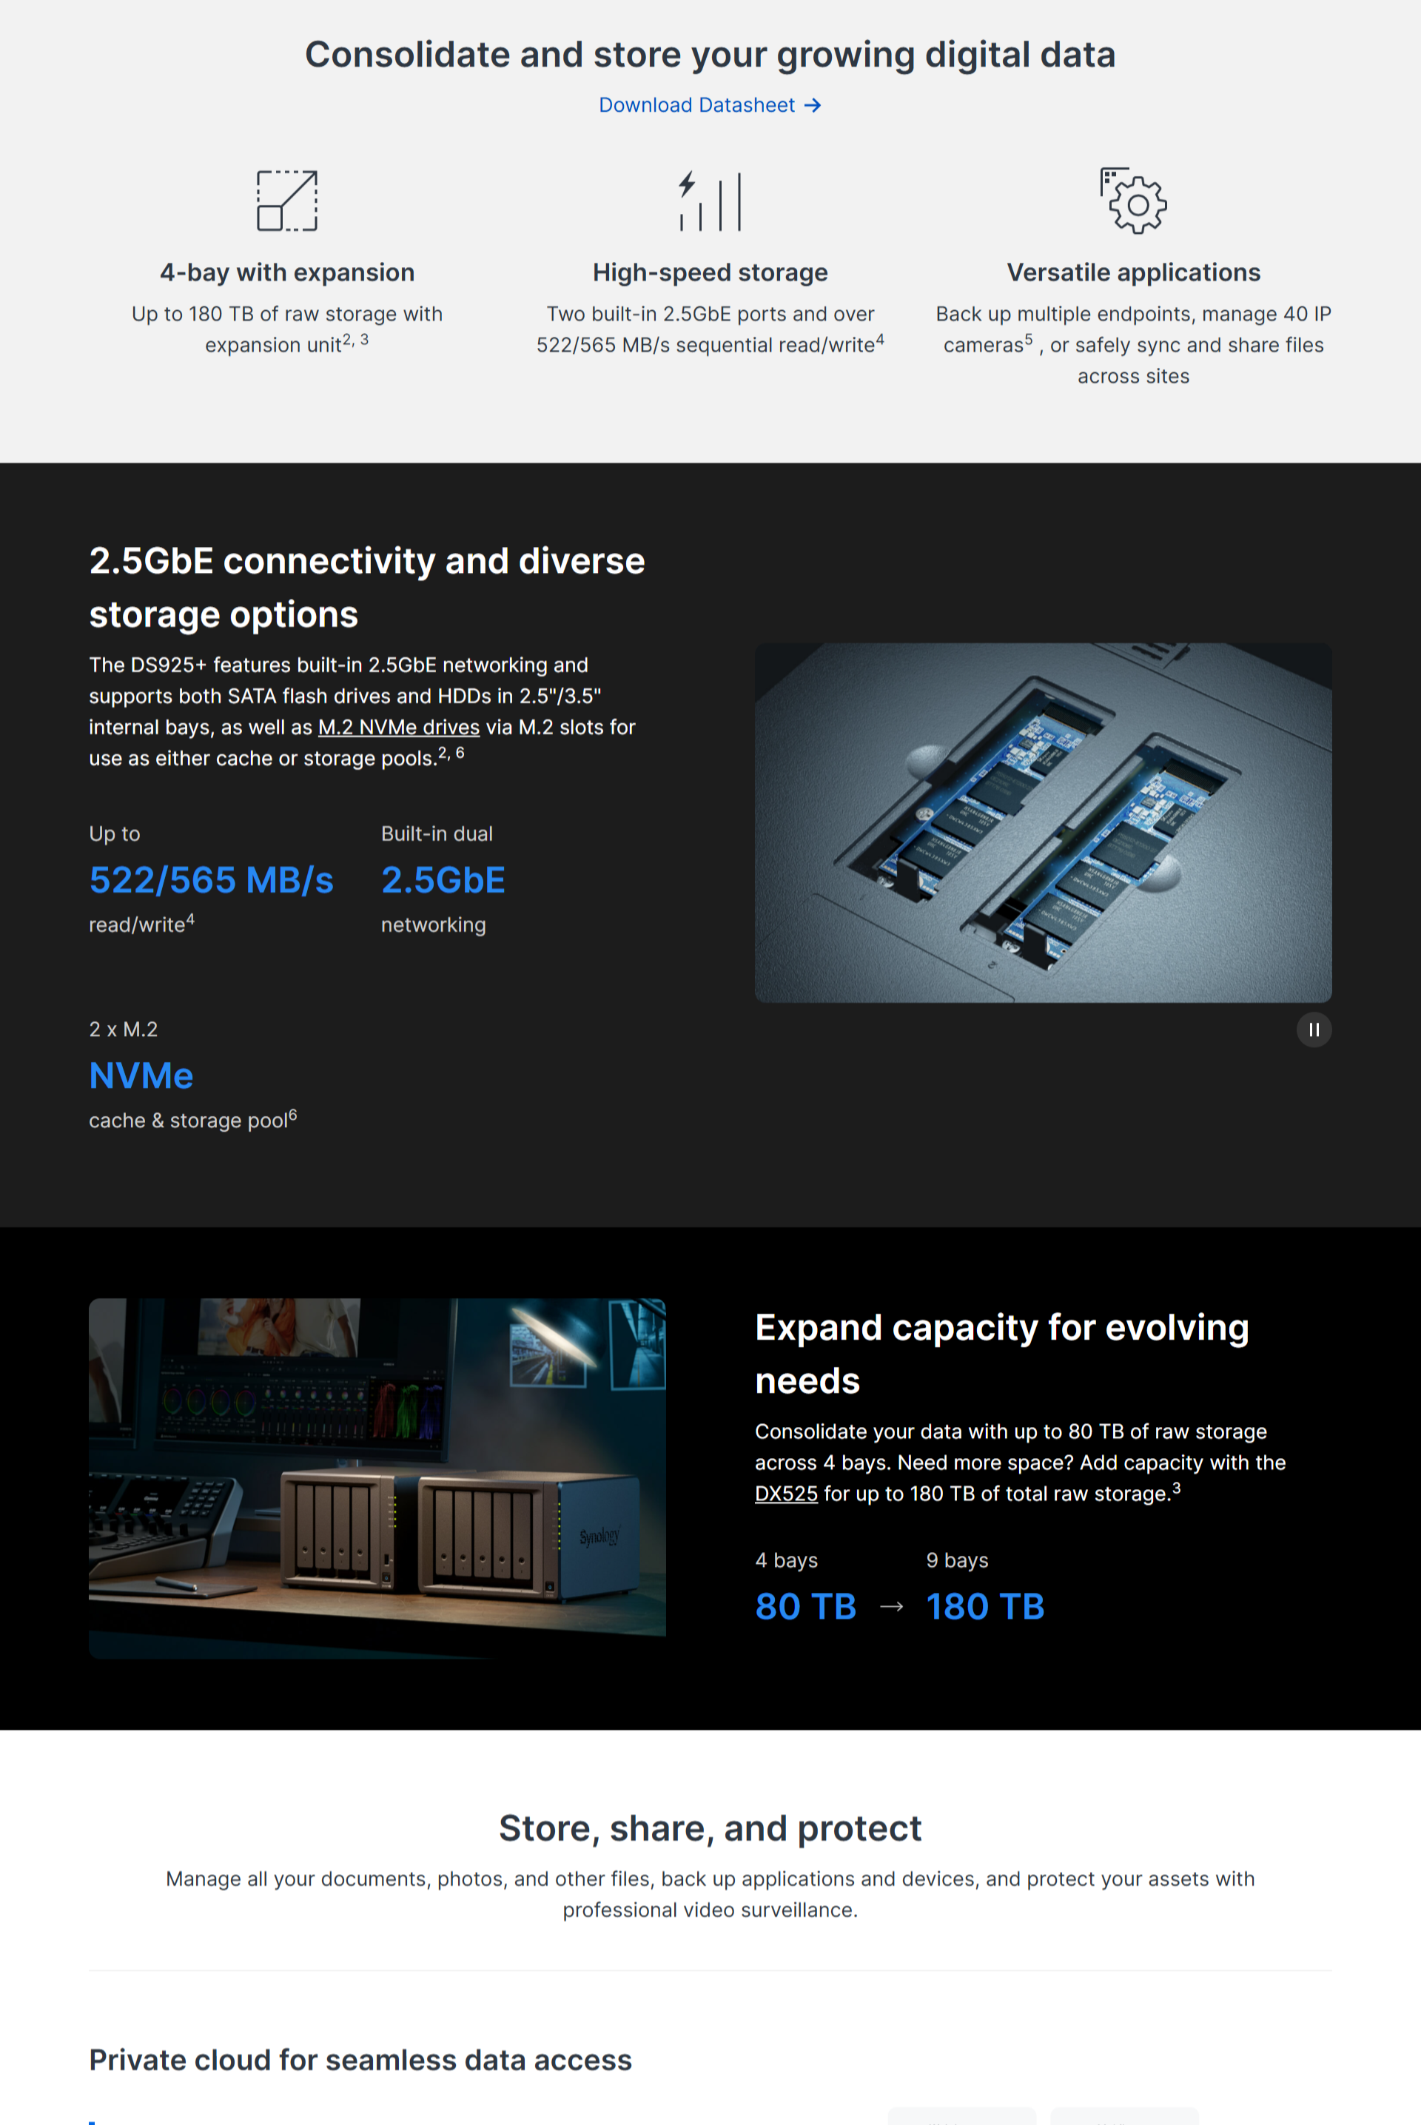The image size is (1421, 2125).
Task: Click the High-speed storage heading
Action: click(x=710, y=272)
